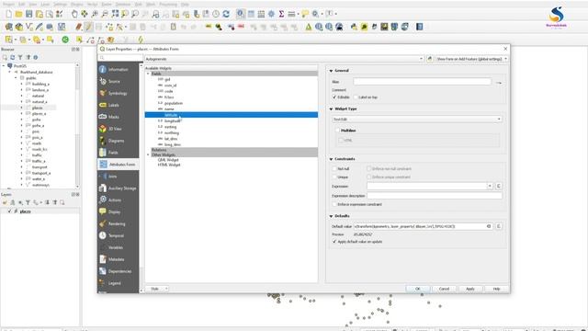Open the Actions section in sidebar
The image size is (588, 331).
click(x=119, y=200)
